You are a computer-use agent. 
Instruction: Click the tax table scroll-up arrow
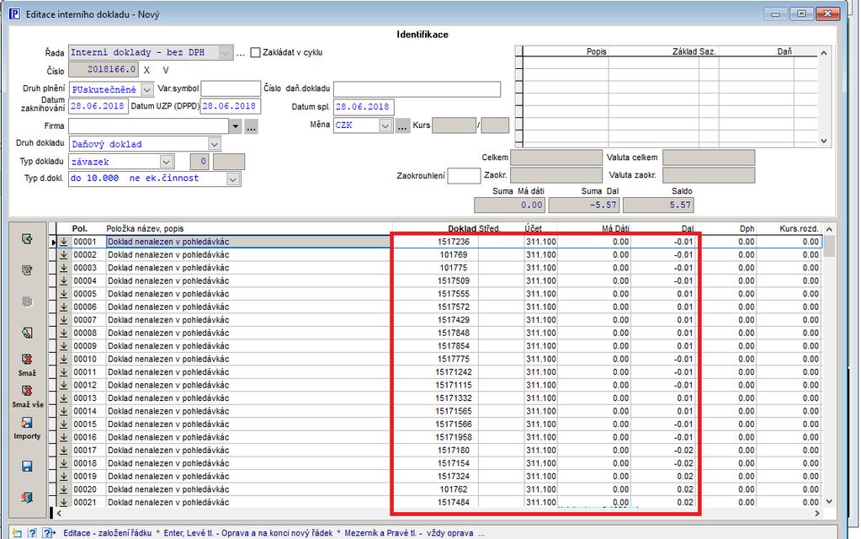824,53
